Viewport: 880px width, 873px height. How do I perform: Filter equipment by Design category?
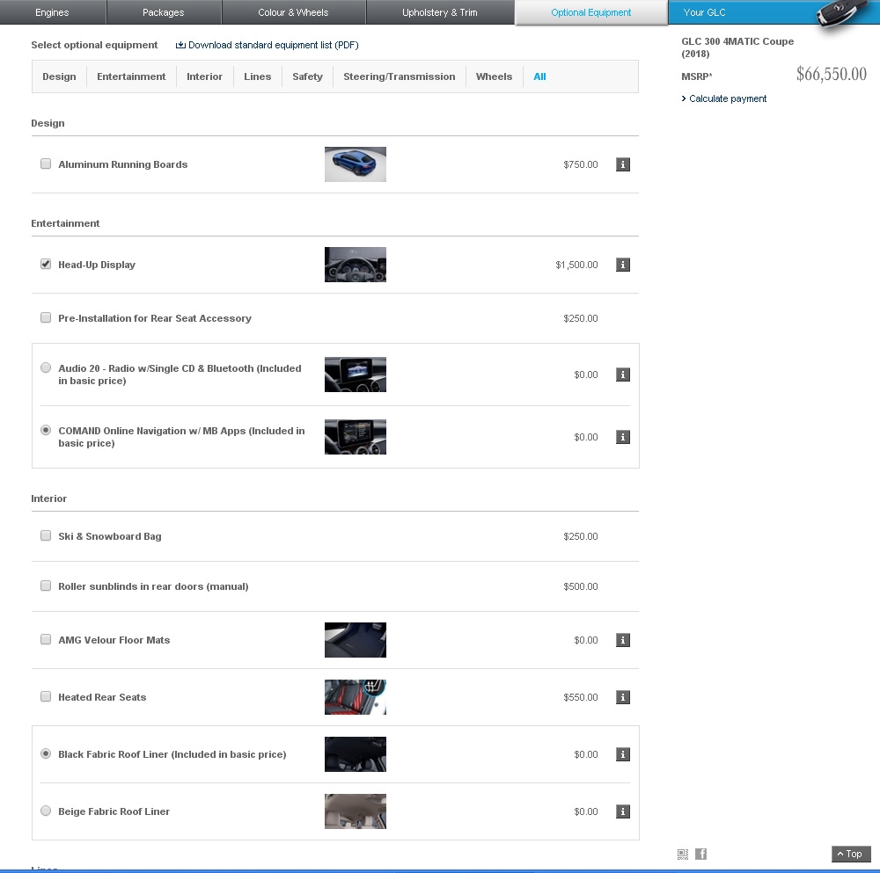tap(59, 76)
